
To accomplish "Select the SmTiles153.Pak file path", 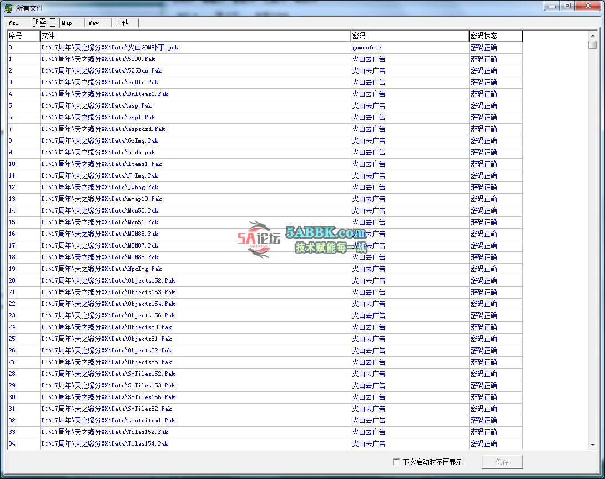I will (x=108, y=385).
